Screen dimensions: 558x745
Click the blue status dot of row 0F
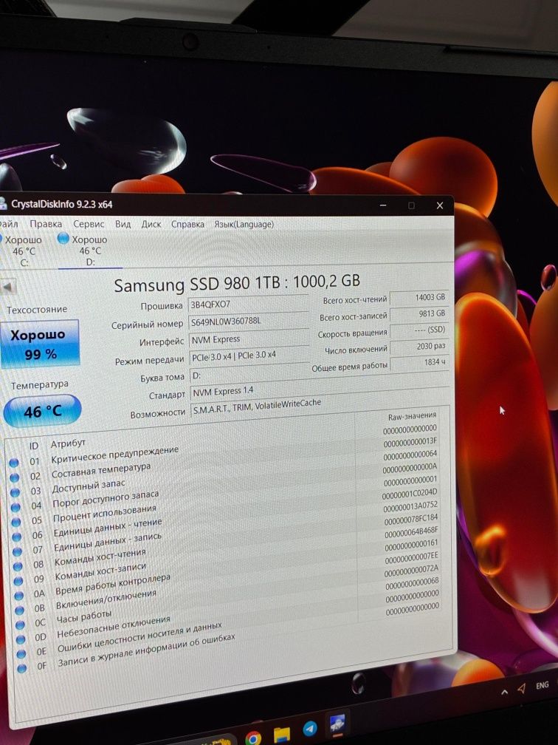pyautogui.click(x=21, y=668)
